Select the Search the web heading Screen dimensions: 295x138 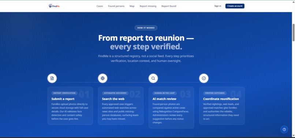click(113, 99)
